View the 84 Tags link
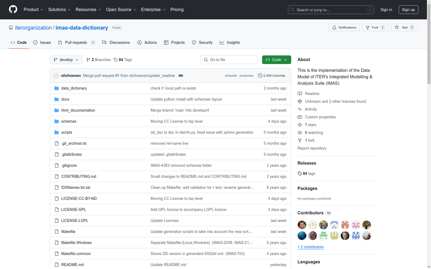Viewport: 431px width, 269px height. pyautogui.click(x=123, y=60)
